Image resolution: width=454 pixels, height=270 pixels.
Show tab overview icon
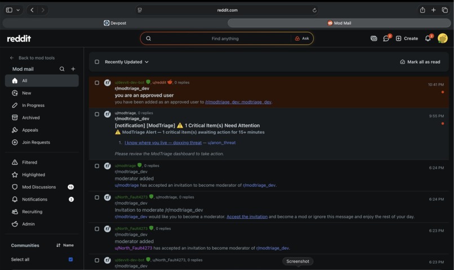445,10
